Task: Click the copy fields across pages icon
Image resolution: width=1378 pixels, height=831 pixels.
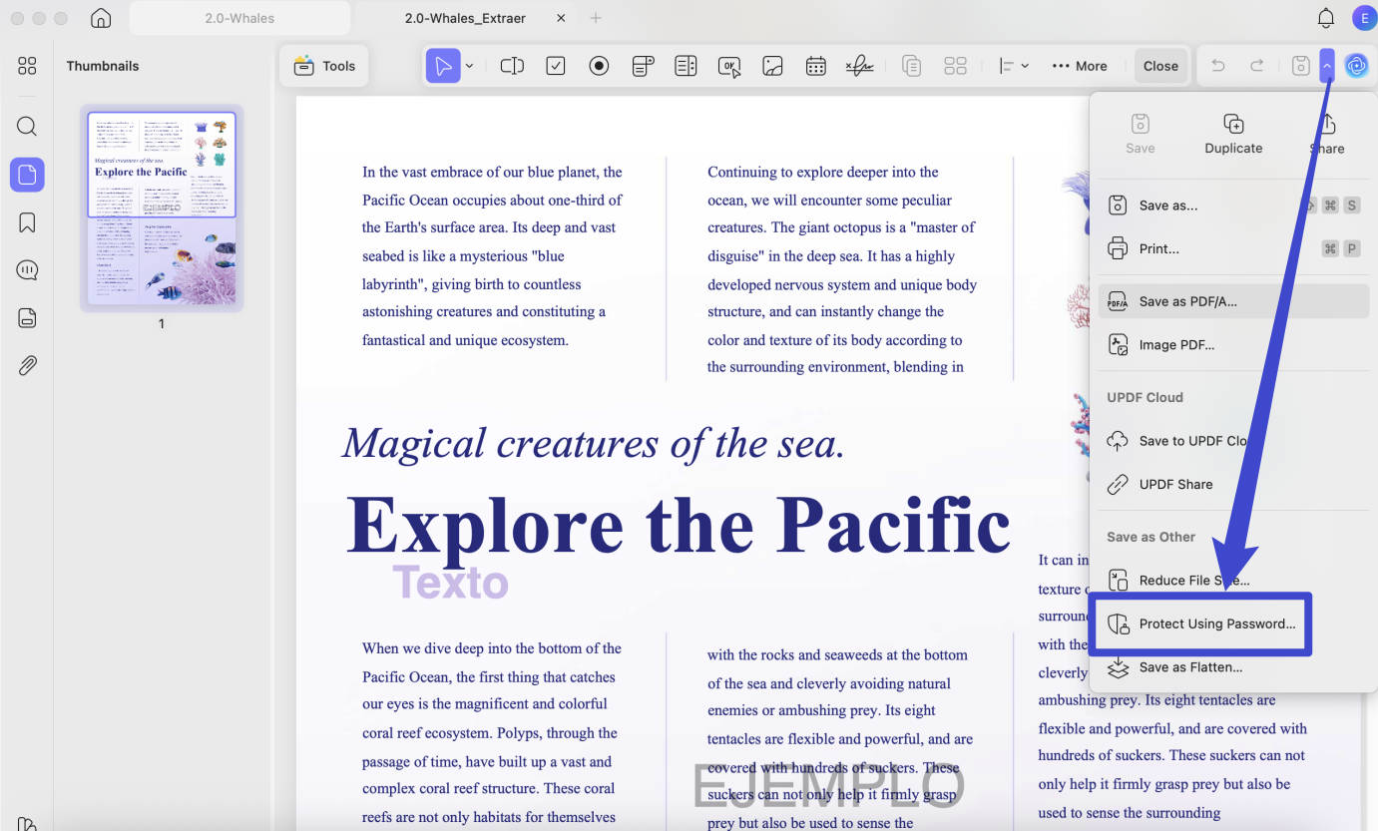Action: [911, 66]
